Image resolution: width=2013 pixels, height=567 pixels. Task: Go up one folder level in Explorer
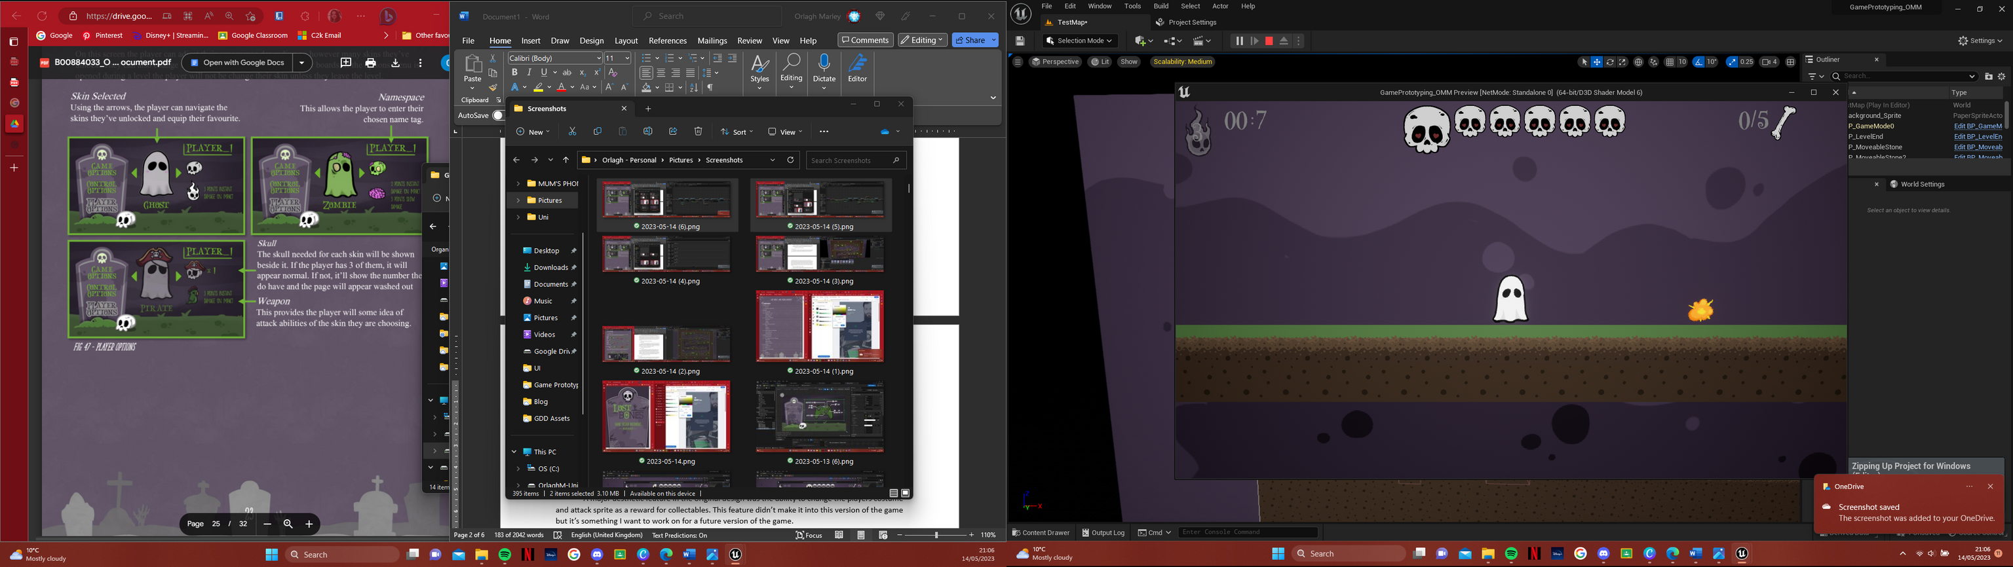566,160
